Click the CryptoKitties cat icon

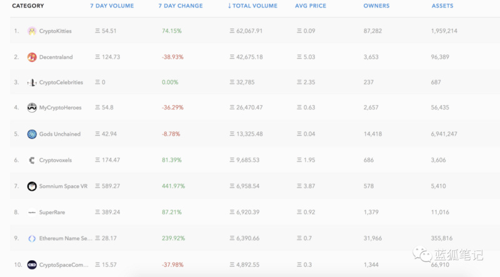(x=32, y=31)
